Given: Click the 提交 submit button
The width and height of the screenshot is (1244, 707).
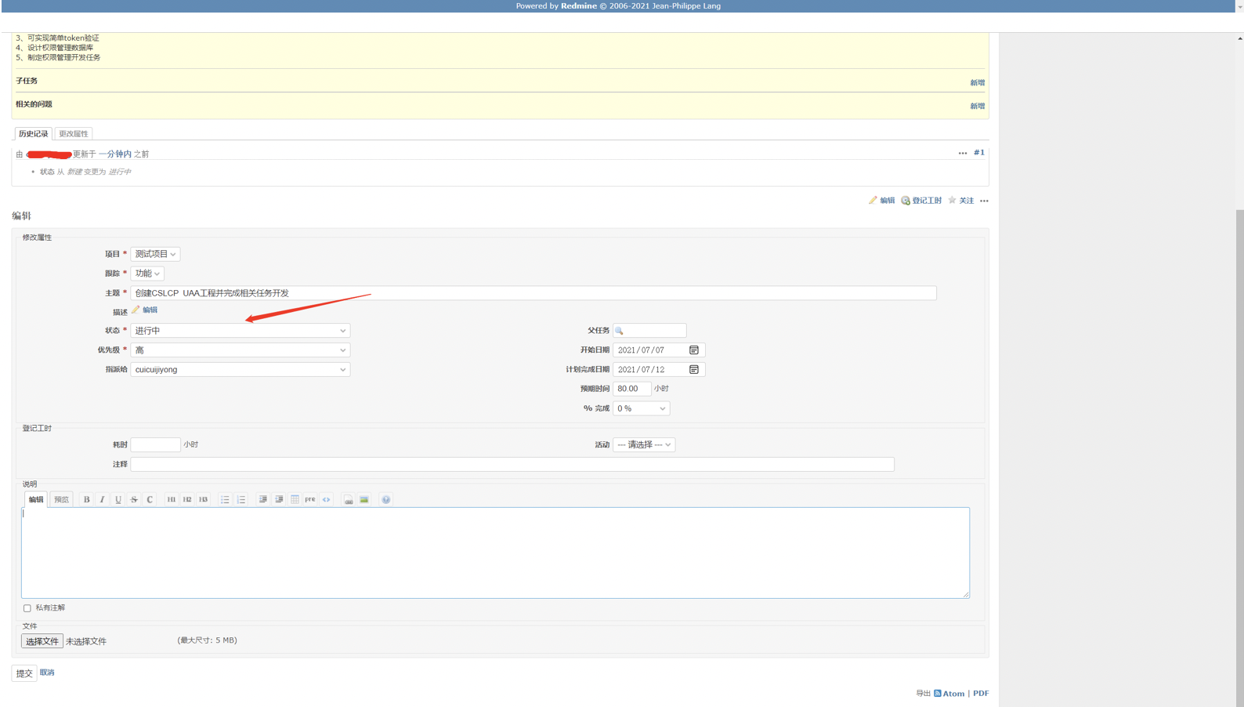Looking at the screenshot, I should [24, 673].
